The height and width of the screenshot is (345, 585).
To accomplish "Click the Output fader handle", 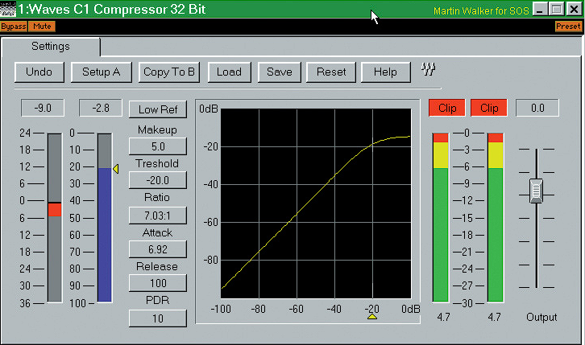I will point(537,191).
